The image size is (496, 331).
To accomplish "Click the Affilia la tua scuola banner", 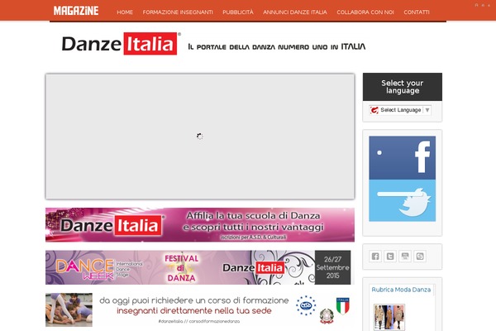I will tap(200, 225).
